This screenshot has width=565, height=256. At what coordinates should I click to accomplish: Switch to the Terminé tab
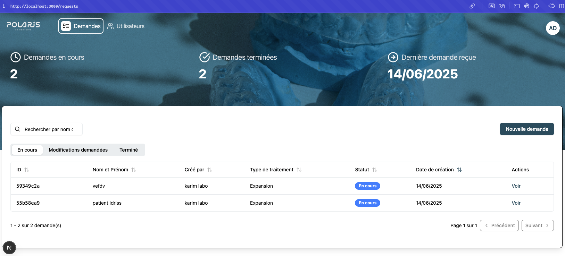(x=128, y=150)
